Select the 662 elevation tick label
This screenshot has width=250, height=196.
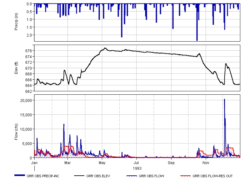point(29,91)
